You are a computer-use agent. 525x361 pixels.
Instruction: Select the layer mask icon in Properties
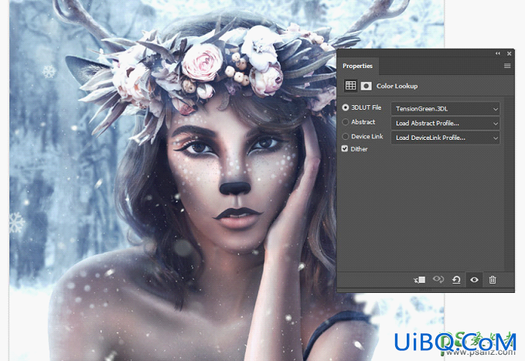point(366,86)
